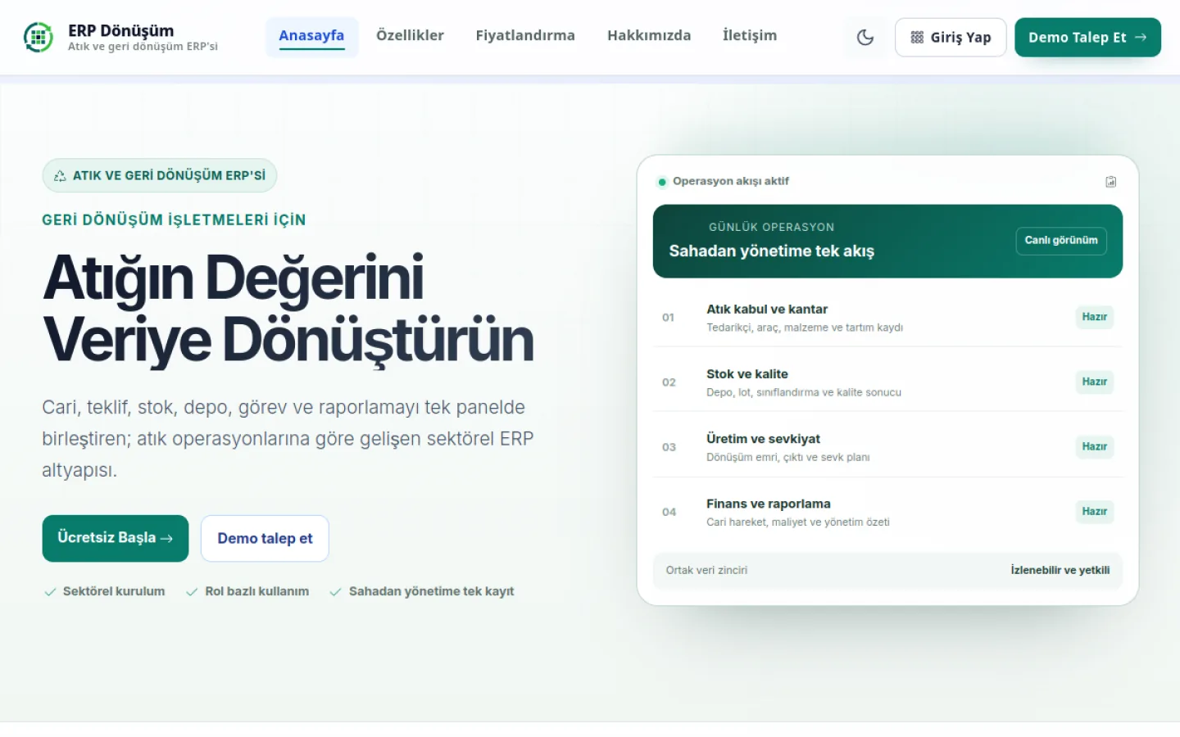1180x737 pixels.
Task: Select the Atık kabul ve kantar row
Action: (887, 318)
